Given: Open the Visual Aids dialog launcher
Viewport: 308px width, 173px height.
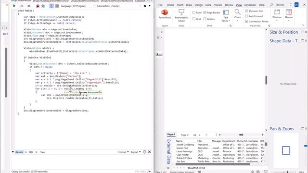Looking at the screenshot, I should (x=269, y=25).
